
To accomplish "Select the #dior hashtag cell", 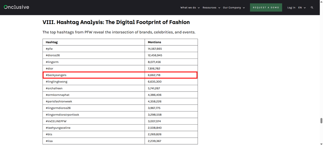I will (93, 68).
